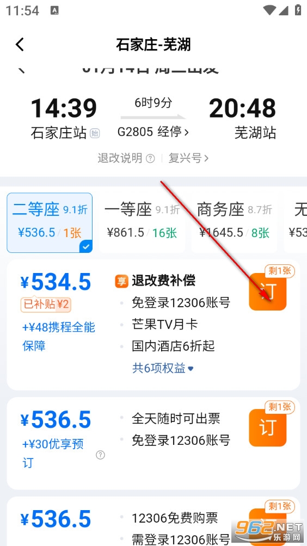Tap the 已补贴¥2 subsidy tag
307x546 pixels.
pos(46,305)
